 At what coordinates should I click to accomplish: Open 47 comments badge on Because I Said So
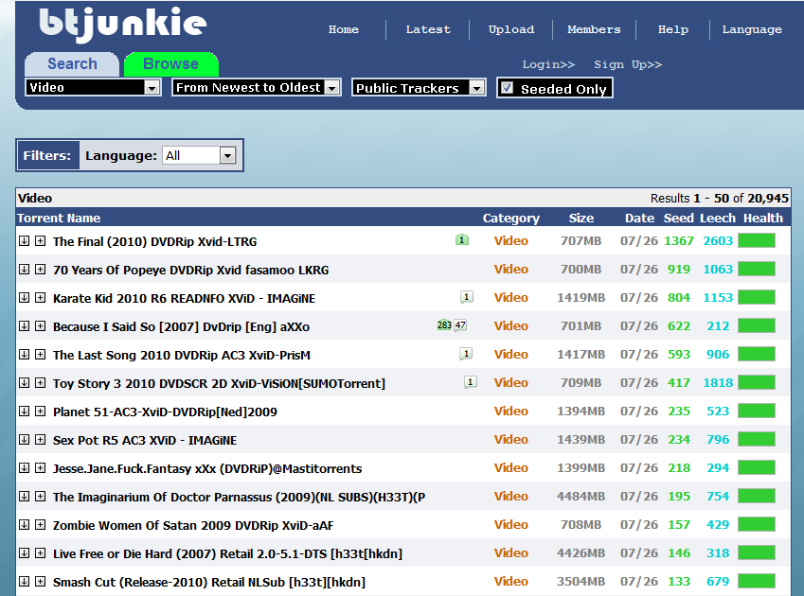point(460,325)
